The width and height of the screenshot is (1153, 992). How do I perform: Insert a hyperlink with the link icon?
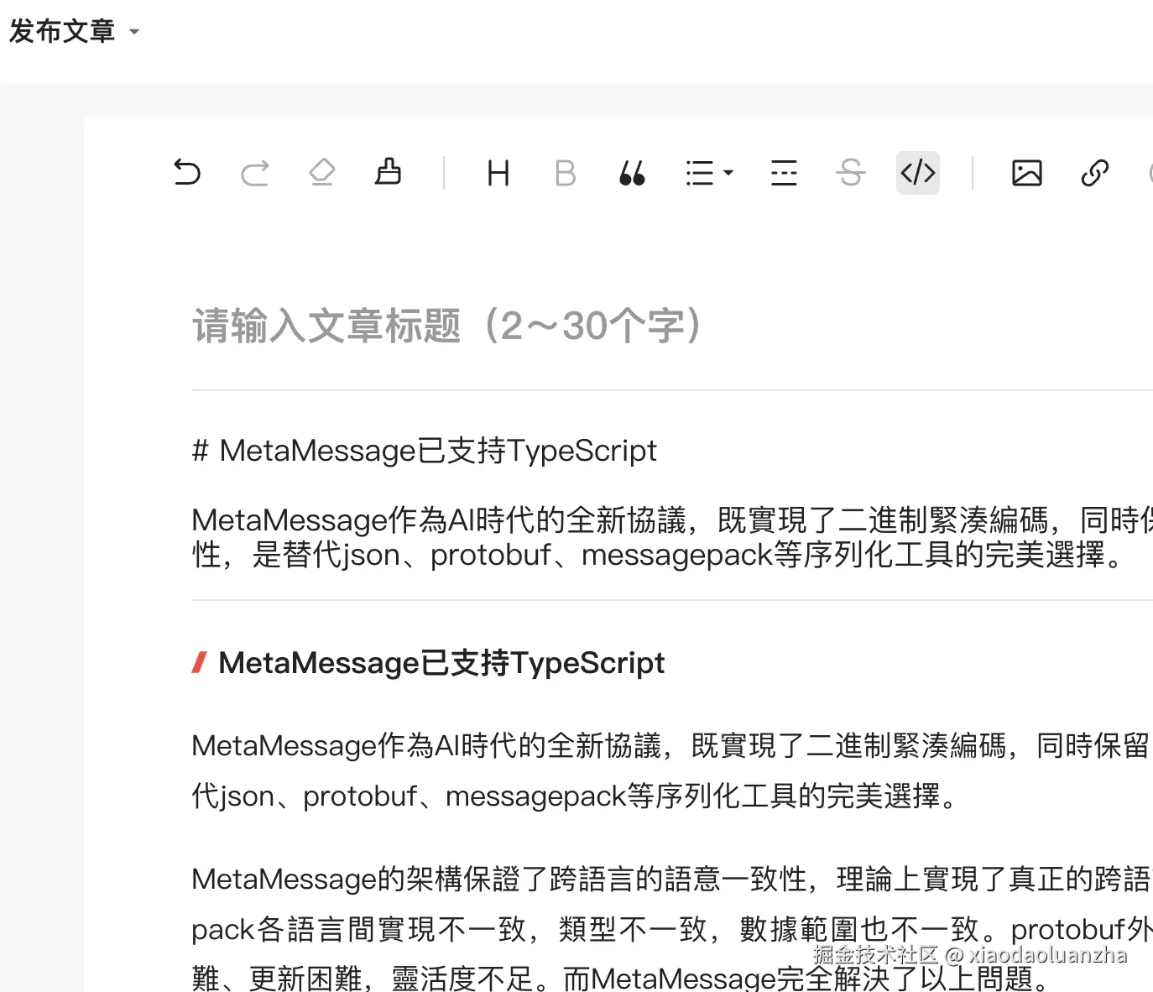click(x=1094, y=173)
